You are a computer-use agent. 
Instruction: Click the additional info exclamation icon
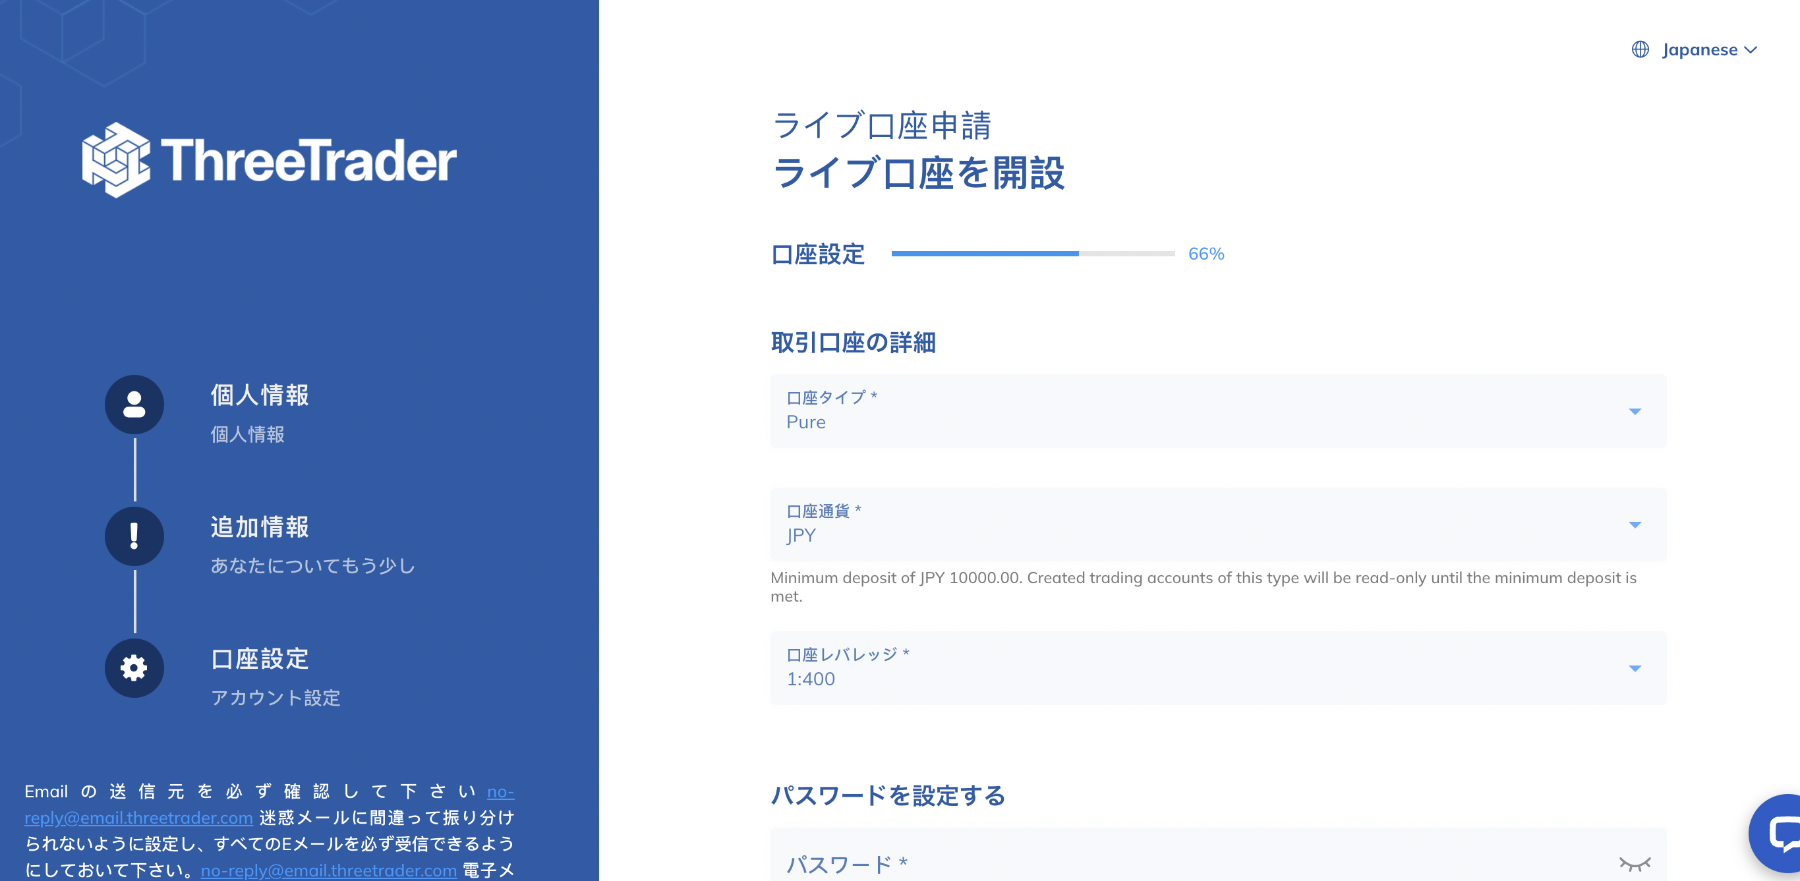pyautogui.click(x=134, y=536)
